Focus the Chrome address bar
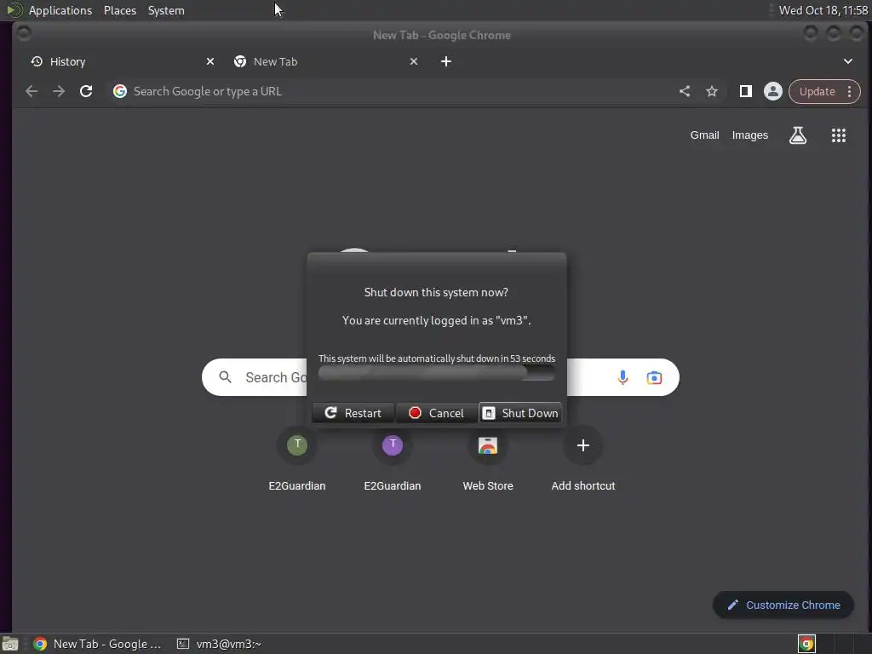This screenshot has width=872, height=654. click(389, 91)
